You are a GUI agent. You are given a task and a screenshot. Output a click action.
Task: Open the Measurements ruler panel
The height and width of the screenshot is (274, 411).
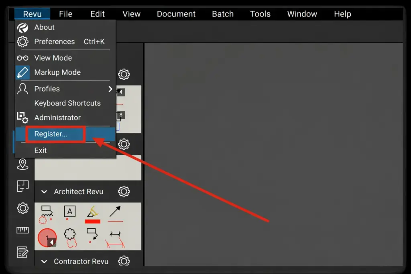coord(22,230)
